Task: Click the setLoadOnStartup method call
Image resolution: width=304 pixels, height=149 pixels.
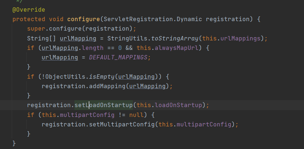Action: (103, 105)
